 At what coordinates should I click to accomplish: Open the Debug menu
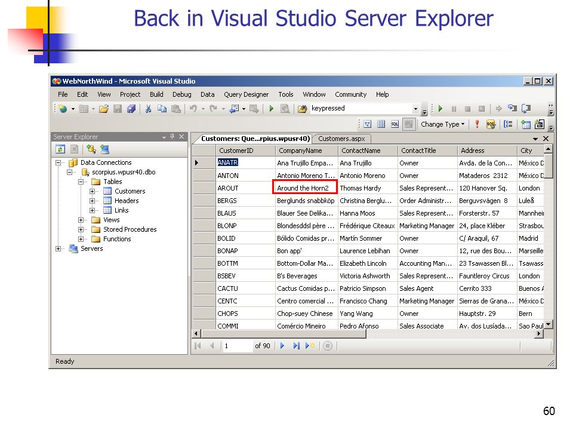(x=182, y=94)
